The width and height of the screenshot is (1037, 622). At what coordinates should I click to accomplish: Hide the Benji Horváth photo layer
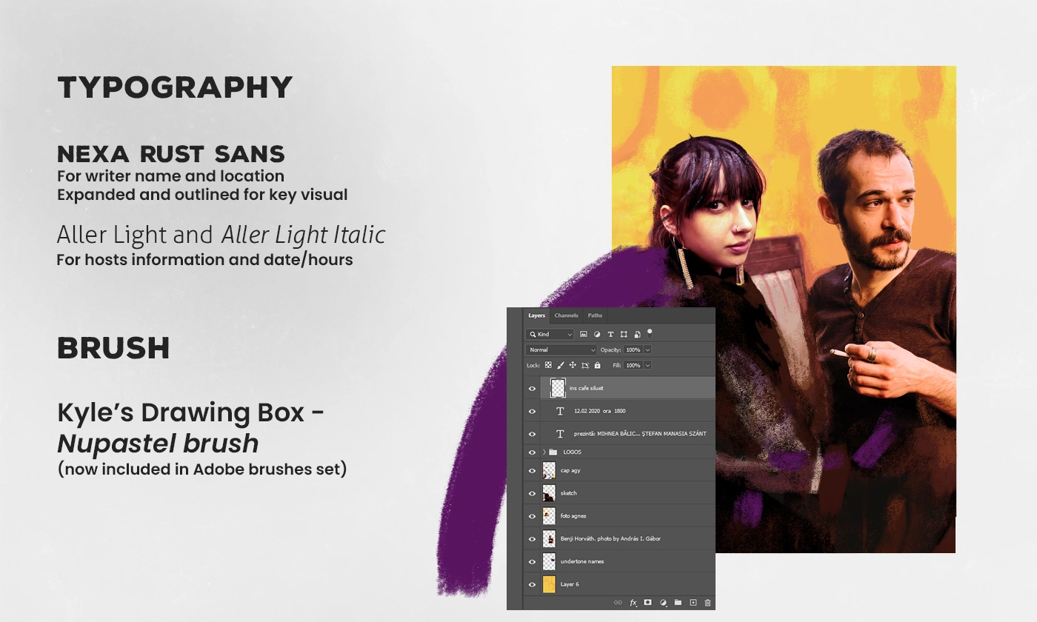532,538
